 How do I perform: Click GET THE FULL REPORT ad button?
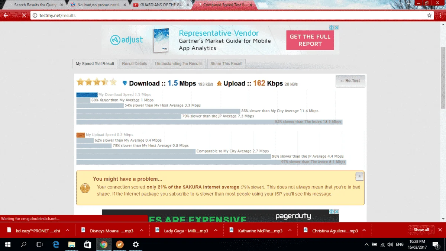coord(310,40)
